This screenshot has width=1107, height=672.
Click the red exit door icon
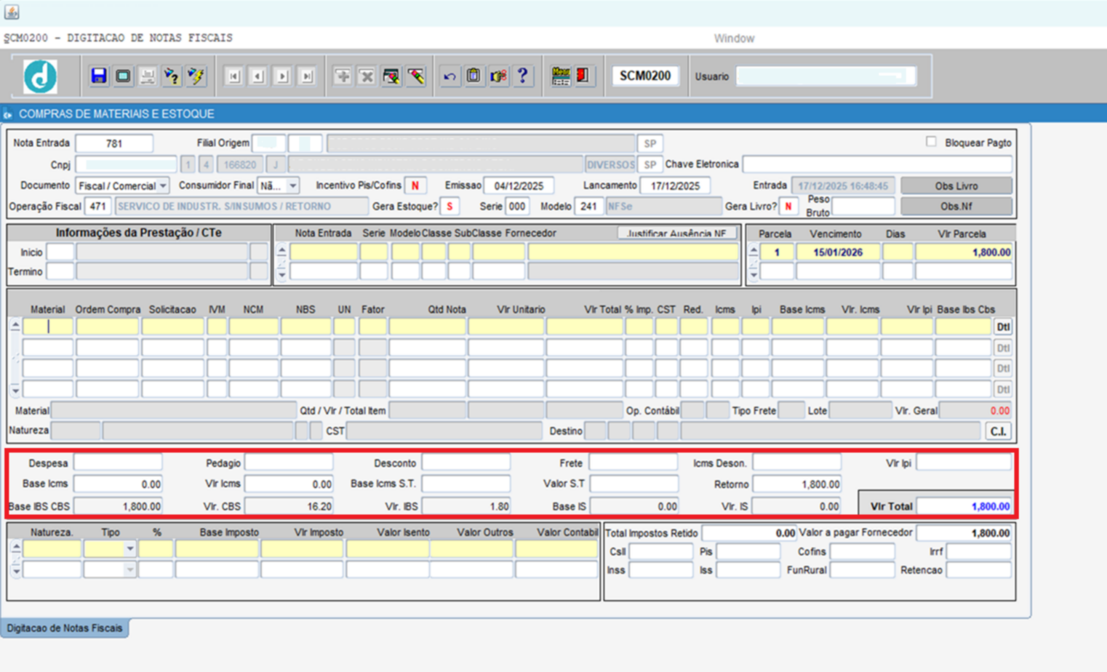(x=583, y=76)
